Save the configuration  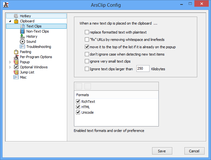[162, 151]
